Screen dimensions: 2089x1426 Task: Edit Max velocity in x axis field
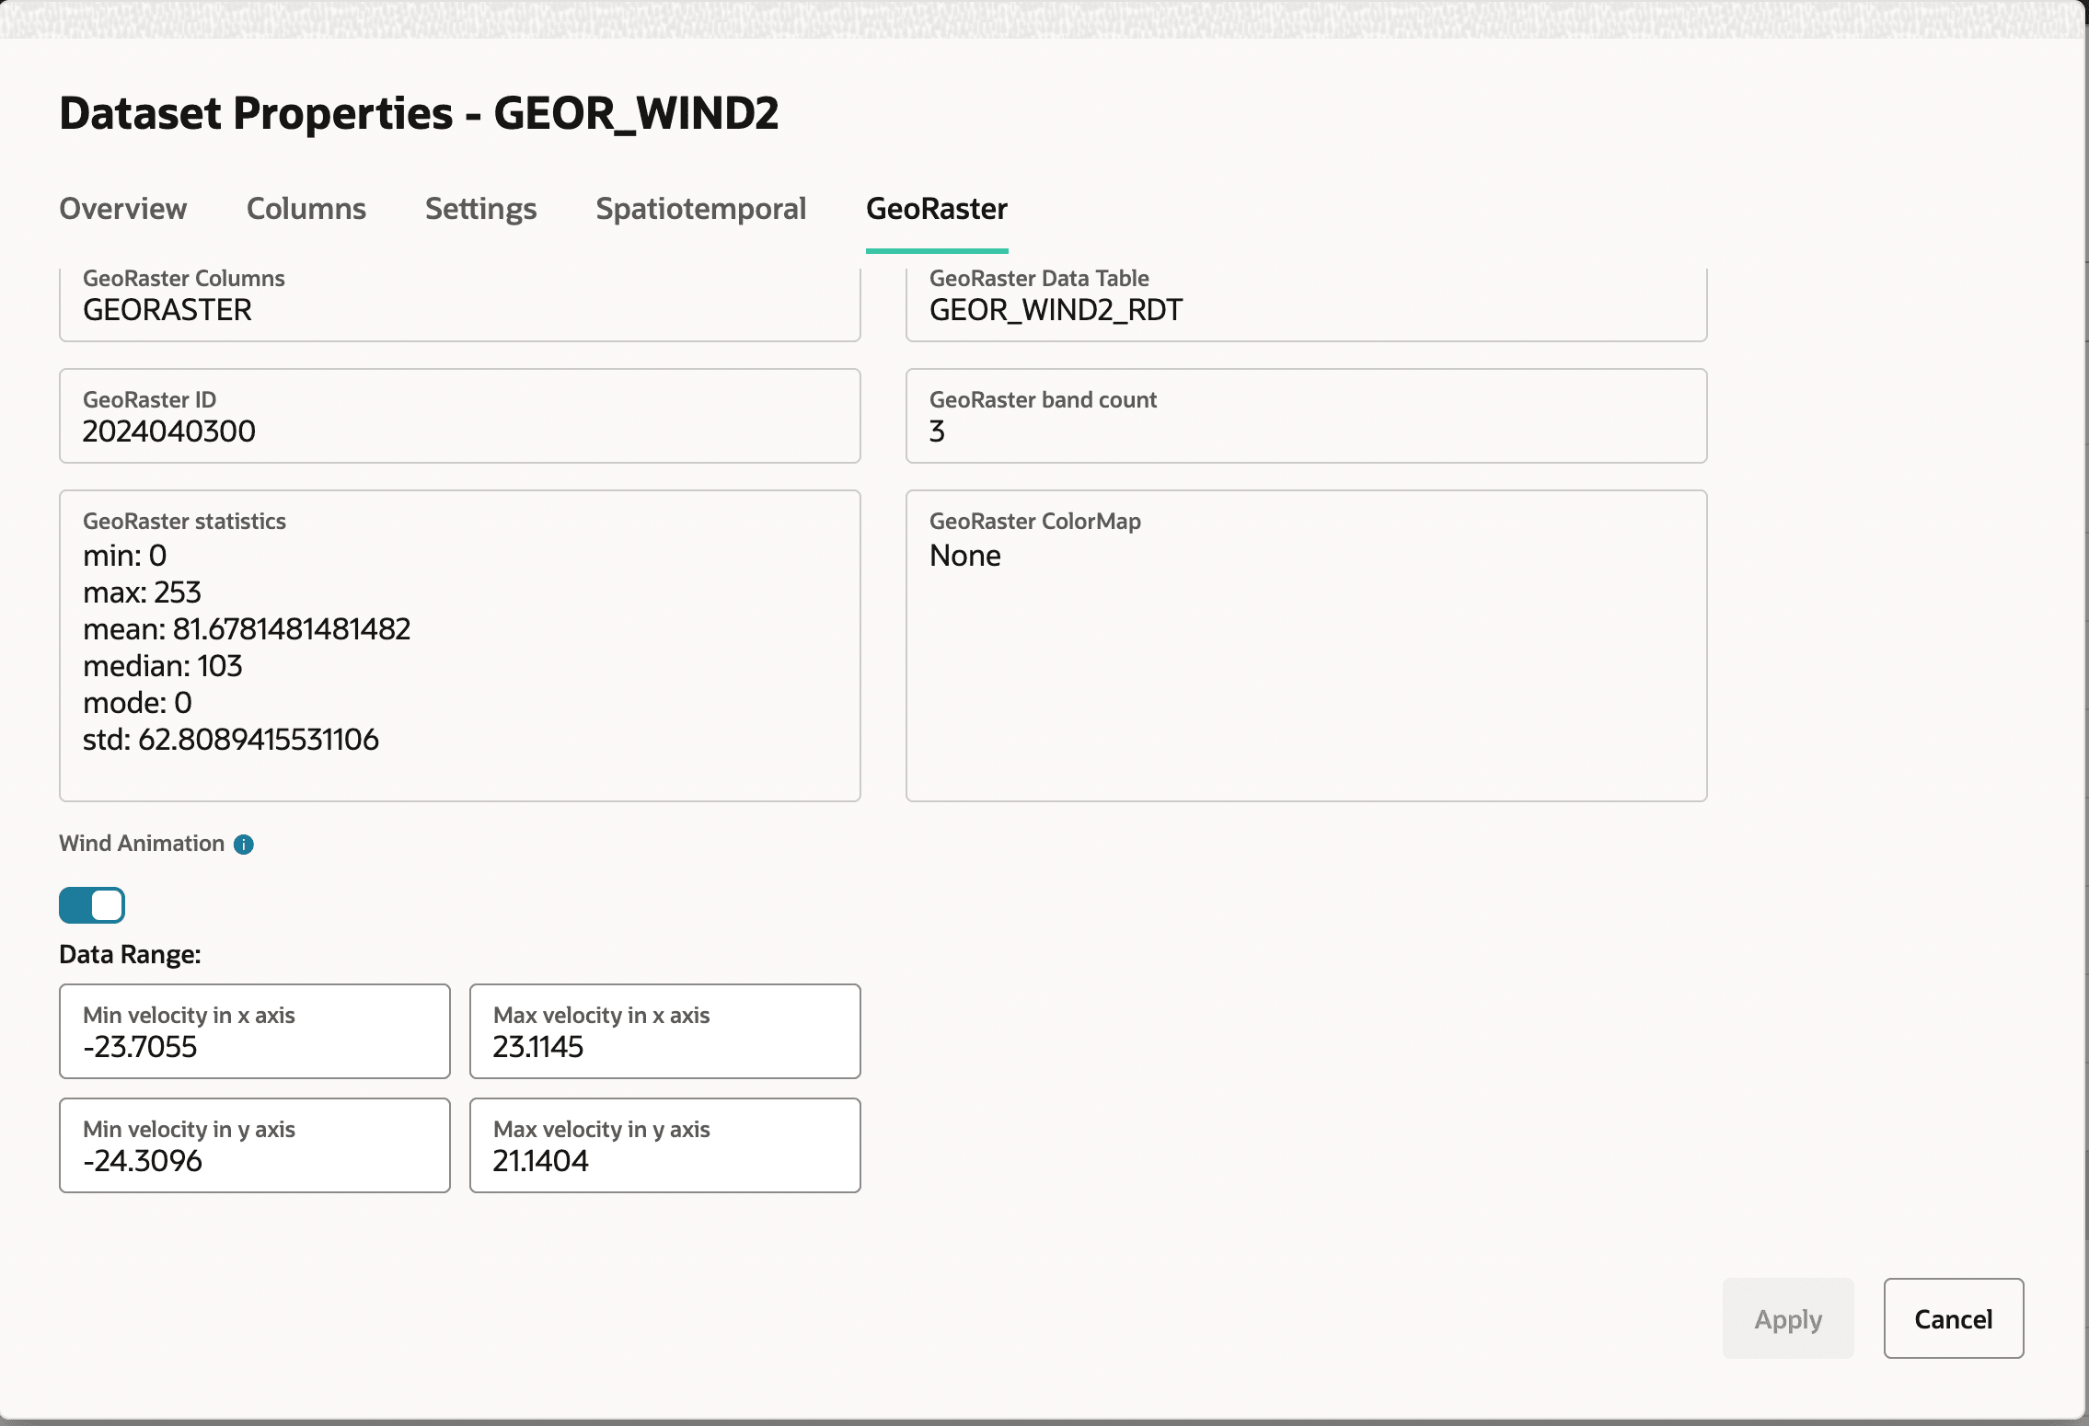pos(664,1032)
